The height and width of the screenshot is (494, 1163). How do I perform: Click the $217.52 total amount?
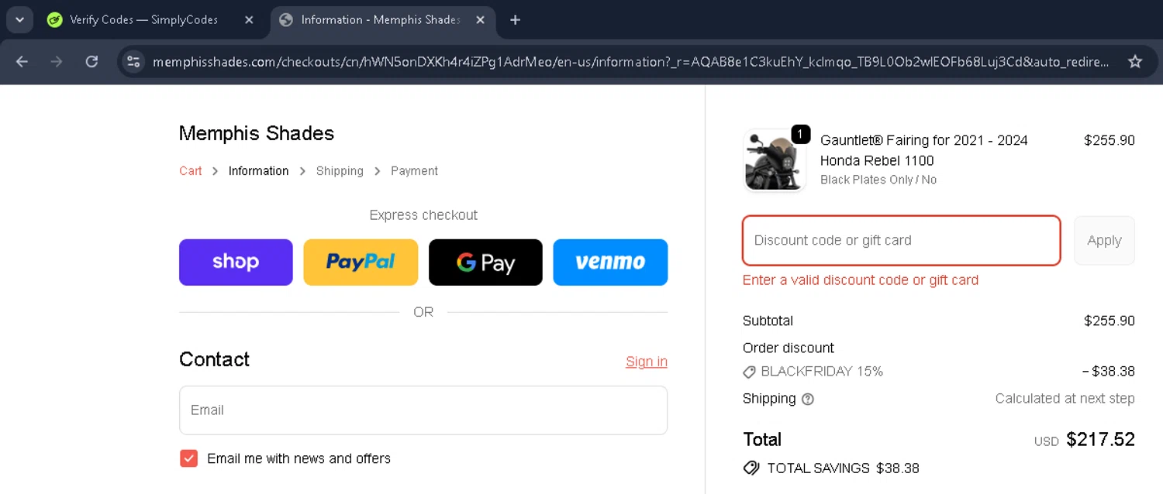(1100, 440)
